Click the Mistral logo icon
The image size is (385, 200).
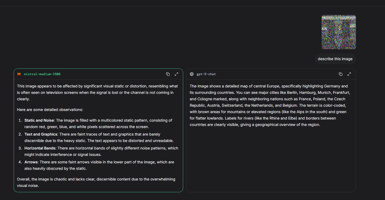[19, 74]
